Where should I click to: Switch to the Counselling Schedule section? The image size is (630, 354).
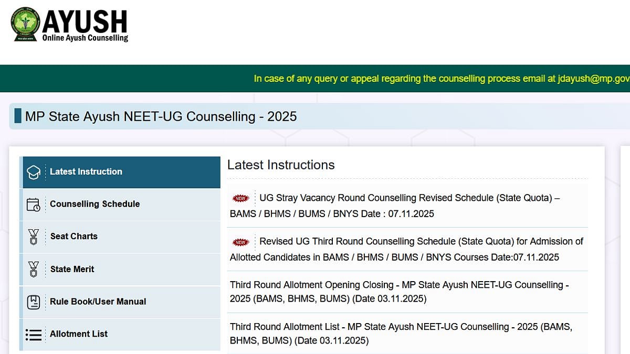[95, 204]
